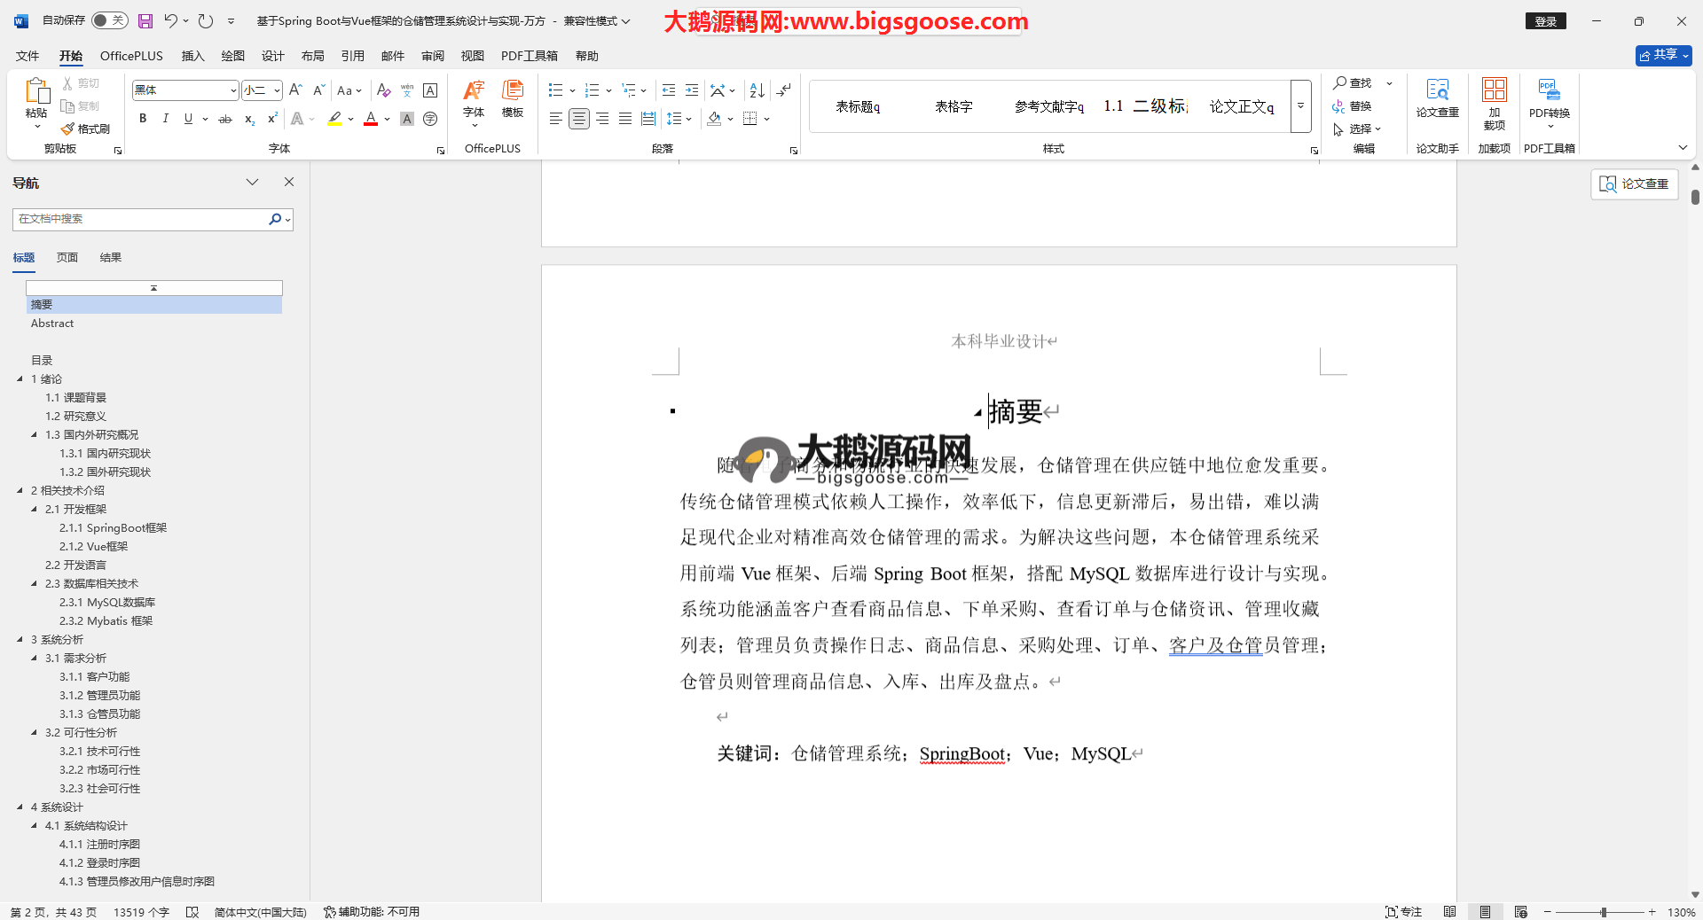1703x920 pixels.
Task: Click the Format Painter icon
Action: [86, 129]
